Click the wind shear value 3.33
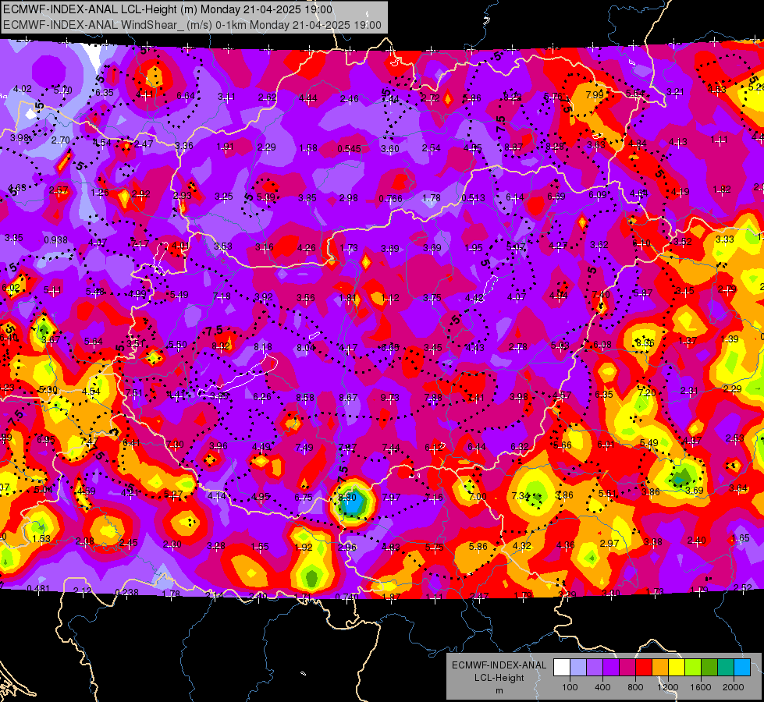Image resolution: width=764 pixels, height=702 pixels. (x=724, y=239)
